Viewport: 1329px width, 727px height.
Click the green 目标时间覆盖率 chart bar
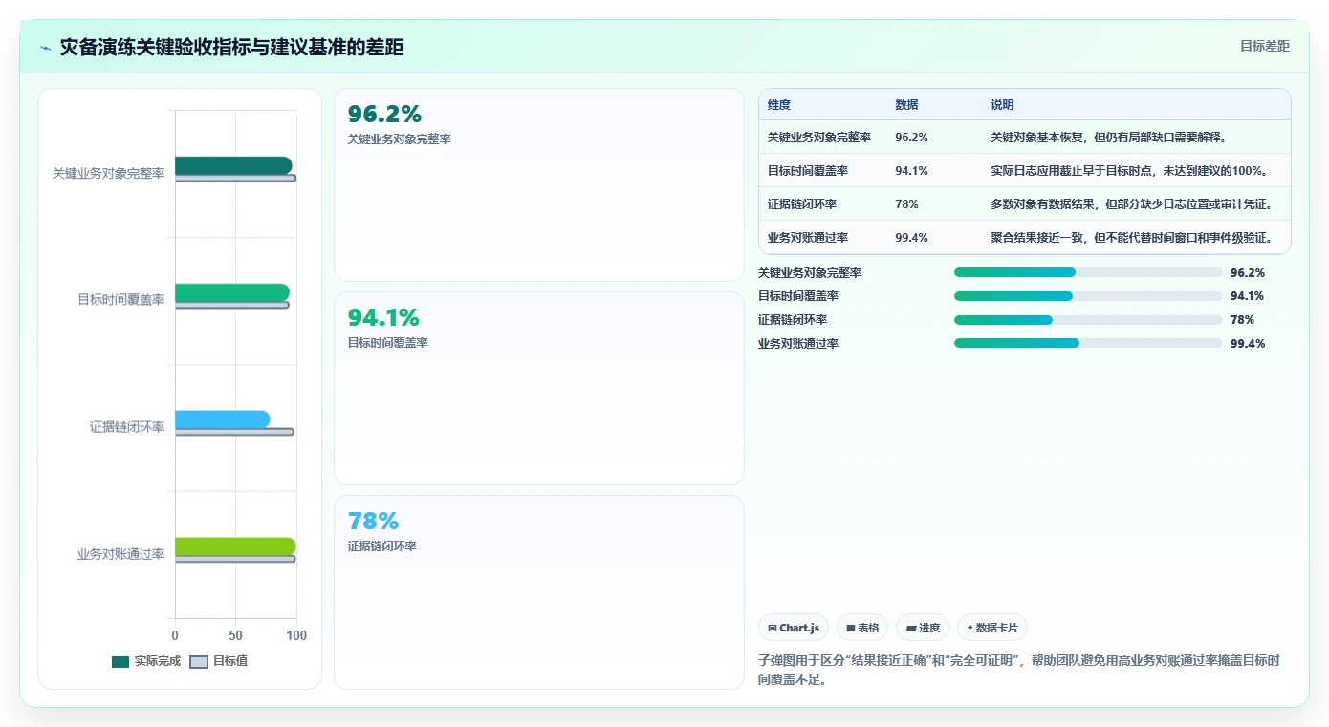232,292
